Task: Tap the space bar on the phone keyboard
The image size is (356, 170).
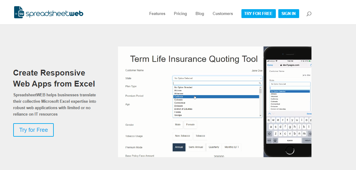Action: pyautogui.click(x=290, y=141)
